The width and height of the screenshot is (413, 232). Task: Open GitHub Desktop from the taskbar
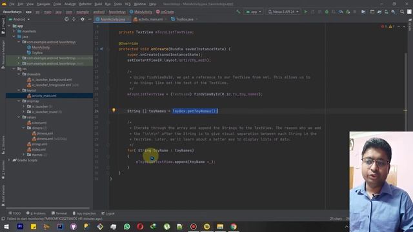(x=74, y=226)
